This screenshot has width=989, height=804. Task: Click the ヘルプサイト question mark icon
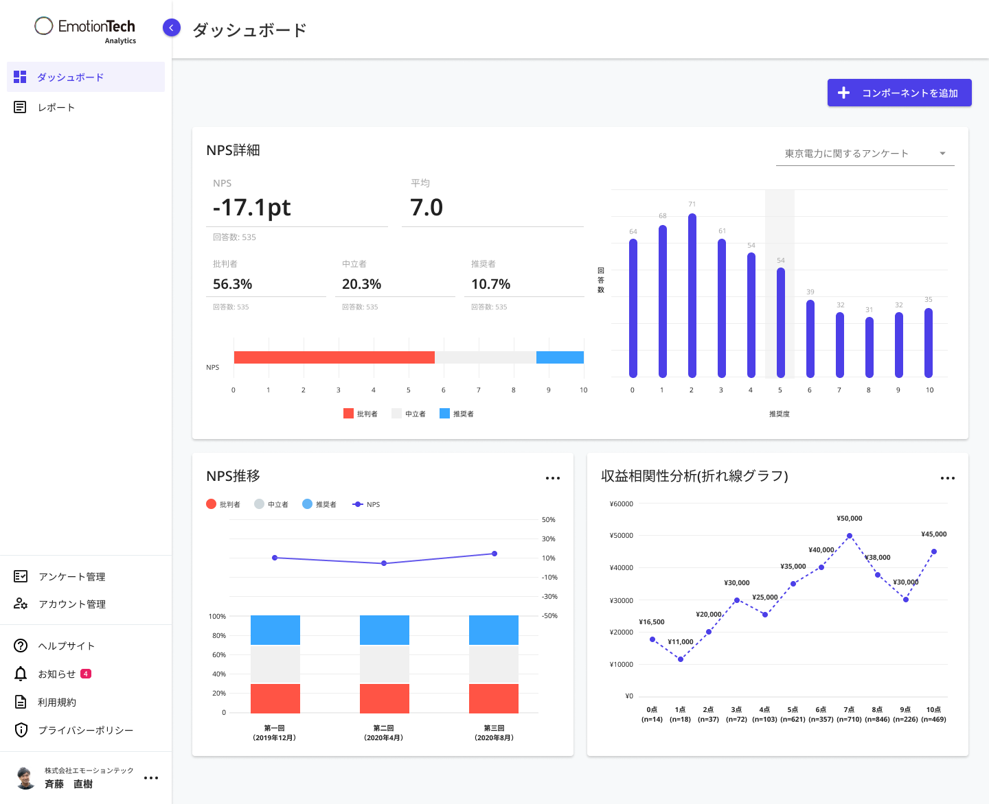[x=20, y=646]
